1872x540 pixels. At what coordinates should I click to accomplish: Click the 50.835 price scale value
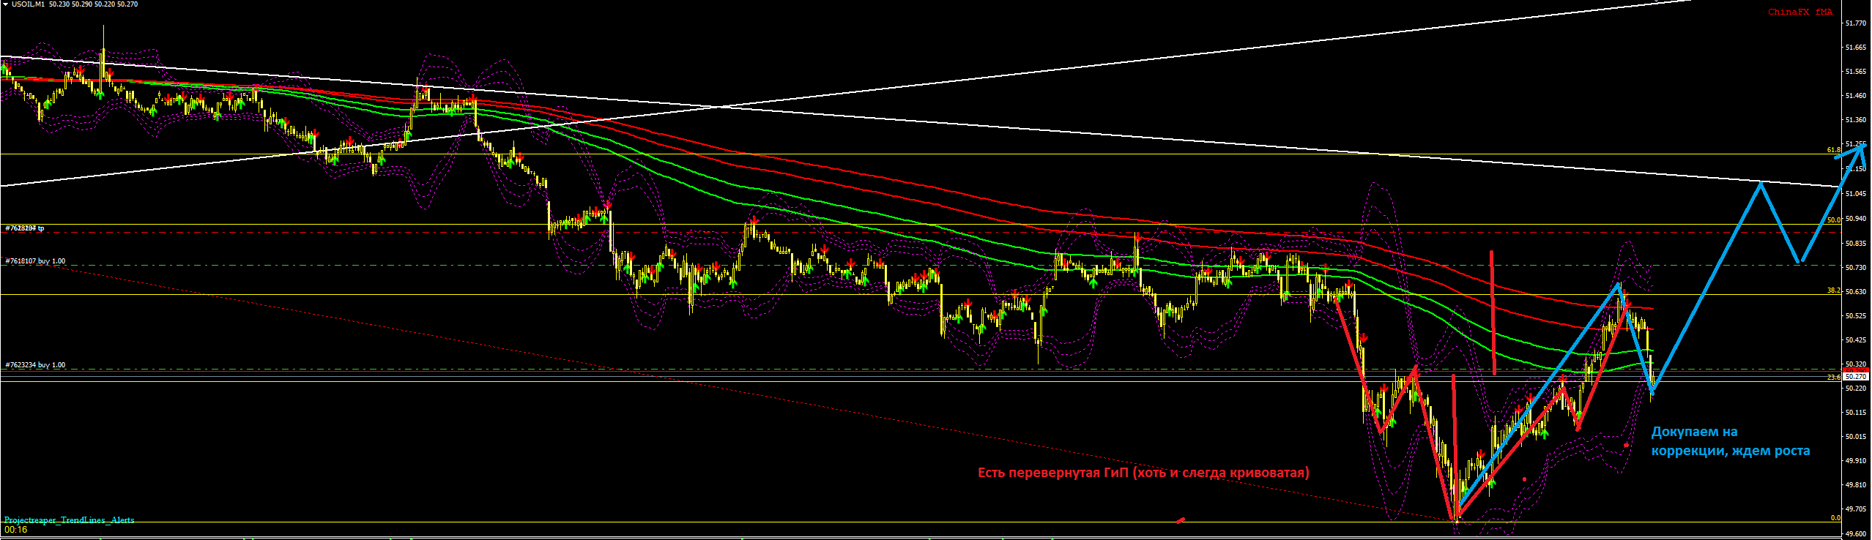click(1856, 243)
